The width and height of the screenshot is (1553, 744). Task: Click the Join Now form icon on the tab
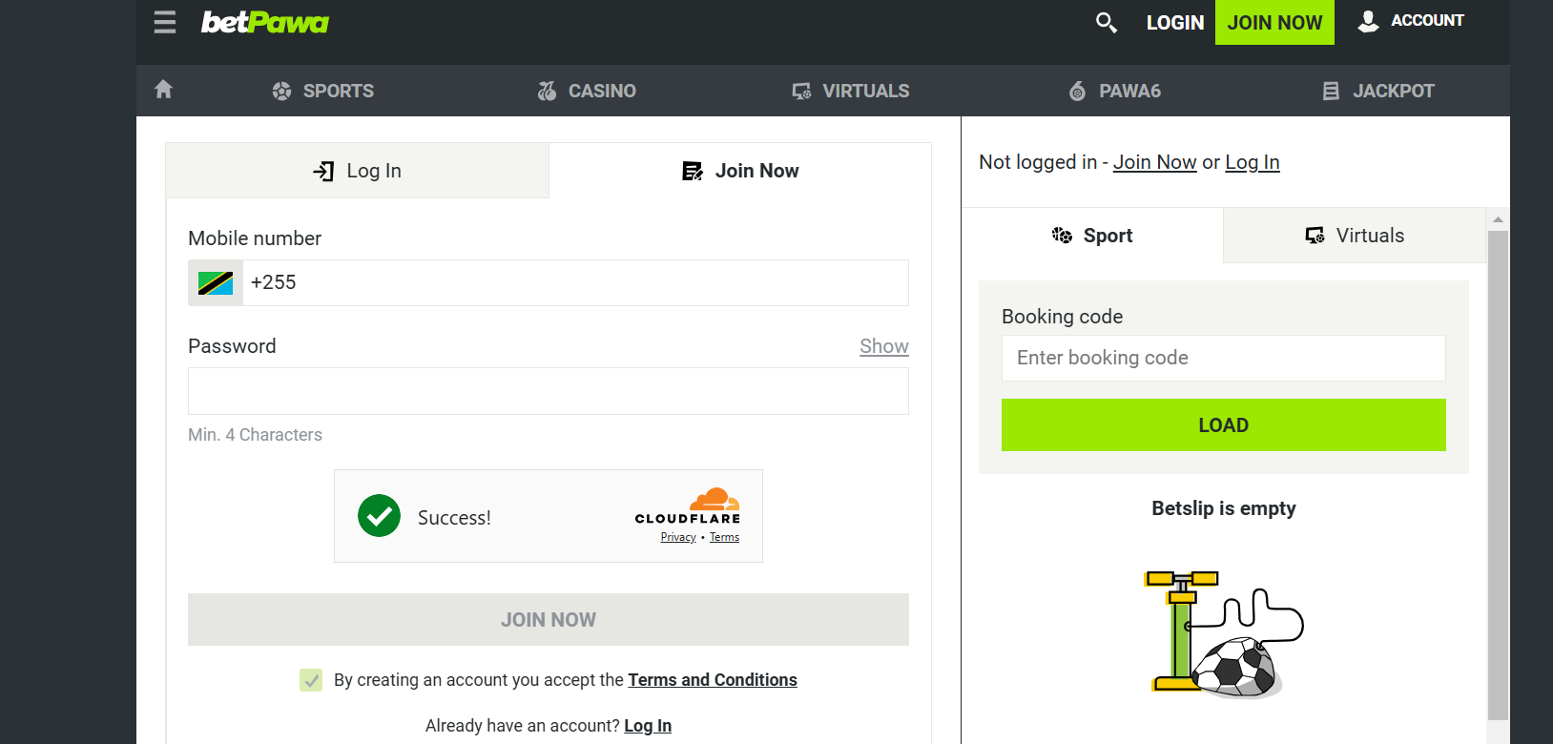click(x=693, y=171)
